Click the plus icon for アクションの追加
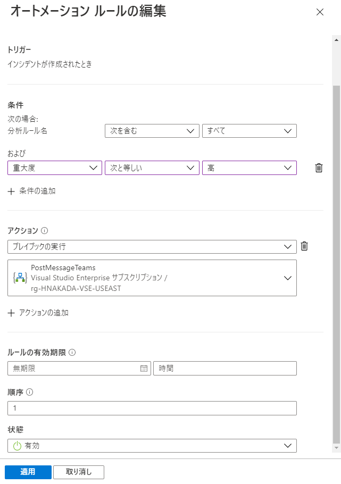 click(x=11, y=313)
